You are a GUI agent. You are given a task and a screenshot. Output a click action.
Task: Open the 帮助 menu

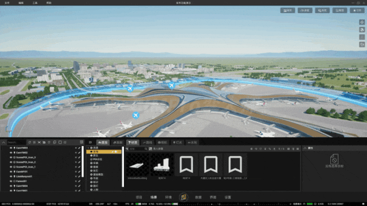click(49, 3)
